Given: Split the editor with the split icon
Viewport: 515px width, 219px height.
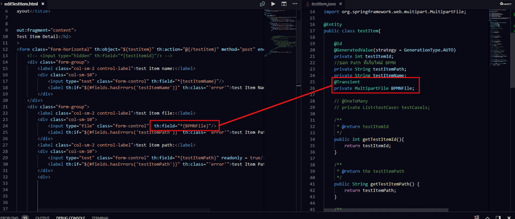Looking at the screenshot, I should coord(284,4).
